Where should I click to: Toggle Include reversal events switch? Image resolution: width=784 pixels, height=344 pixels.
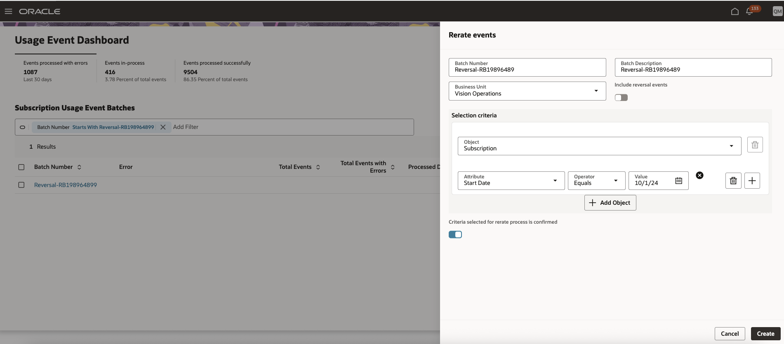pyautogui.click(x=621, y=98)
